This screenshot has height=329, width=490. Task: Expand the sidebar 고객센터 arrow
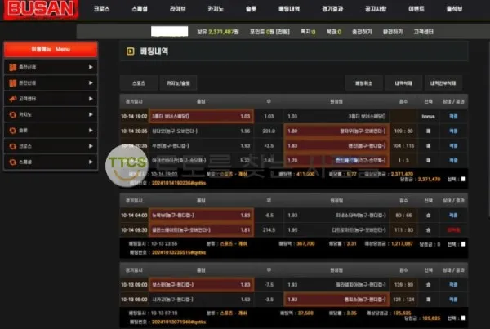[x=91, y=99]
